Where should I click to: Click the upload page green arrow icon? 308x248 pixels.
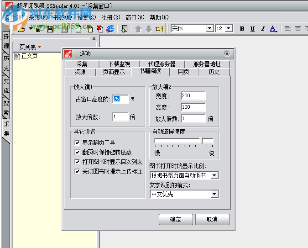124,29
